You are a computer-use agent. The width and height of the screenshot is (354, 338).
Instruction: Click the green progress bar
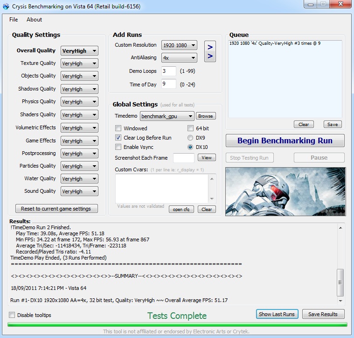177,324
